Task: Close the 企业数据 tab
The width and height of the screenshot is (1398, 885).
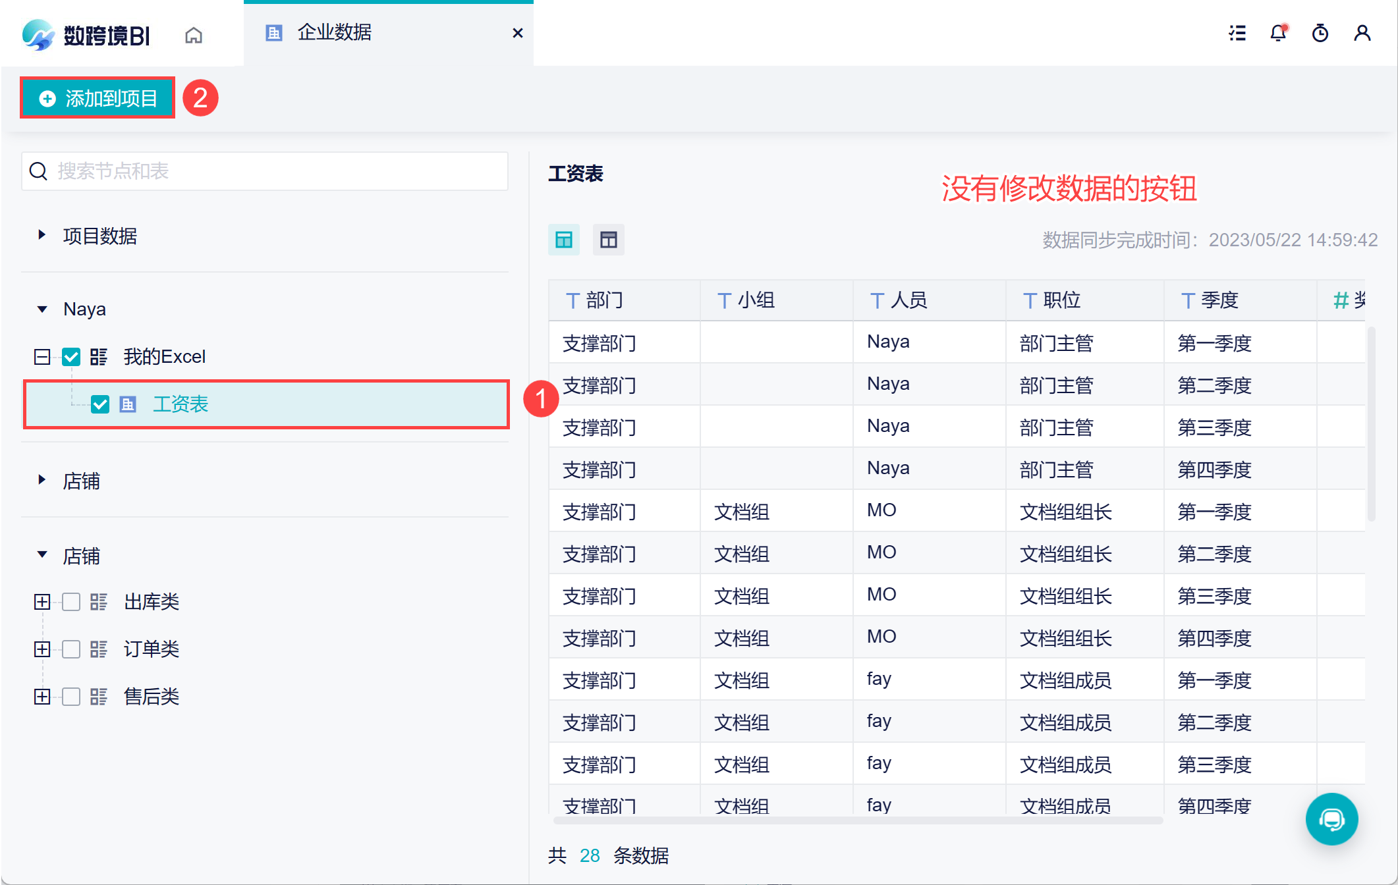Action: [x=518, y=33]
